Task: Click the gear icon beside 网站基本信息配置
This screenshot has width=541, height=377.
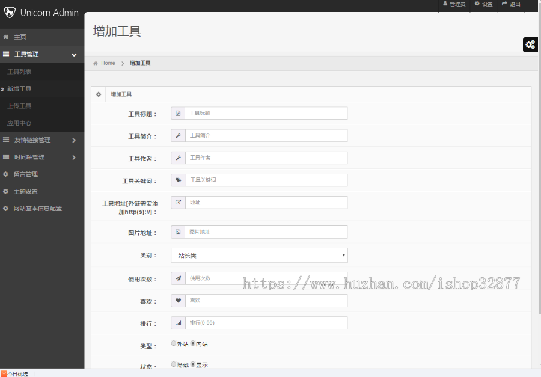Action: click(x=5, y=208)
